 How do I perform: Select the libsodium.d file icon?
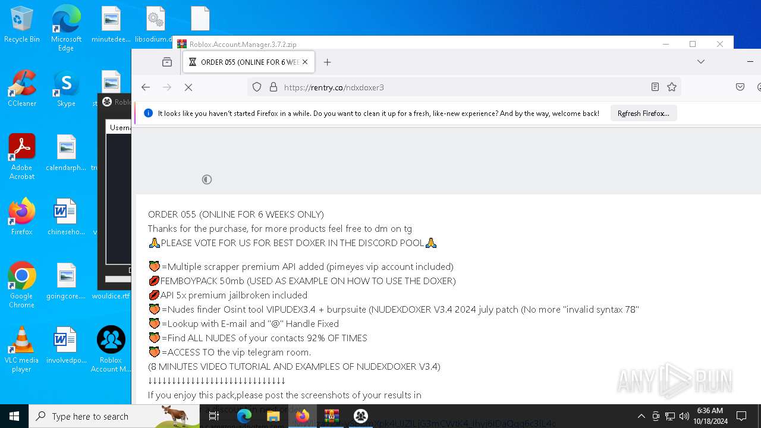click(x=155, y=25)
